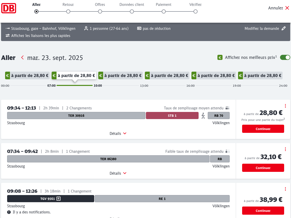
Task: Click the notification warning icon on TGV trip
Action: (9, 212)
